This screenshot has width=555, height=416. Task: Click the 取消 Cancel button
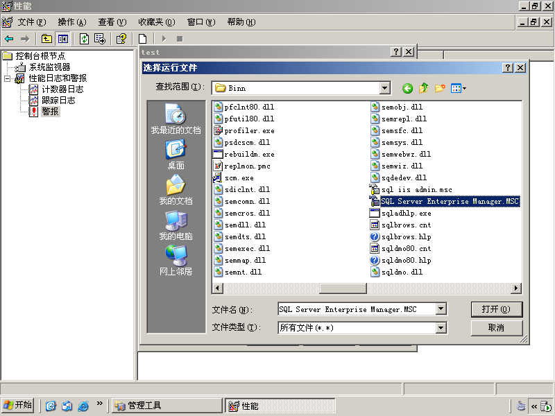pos(497,328)
